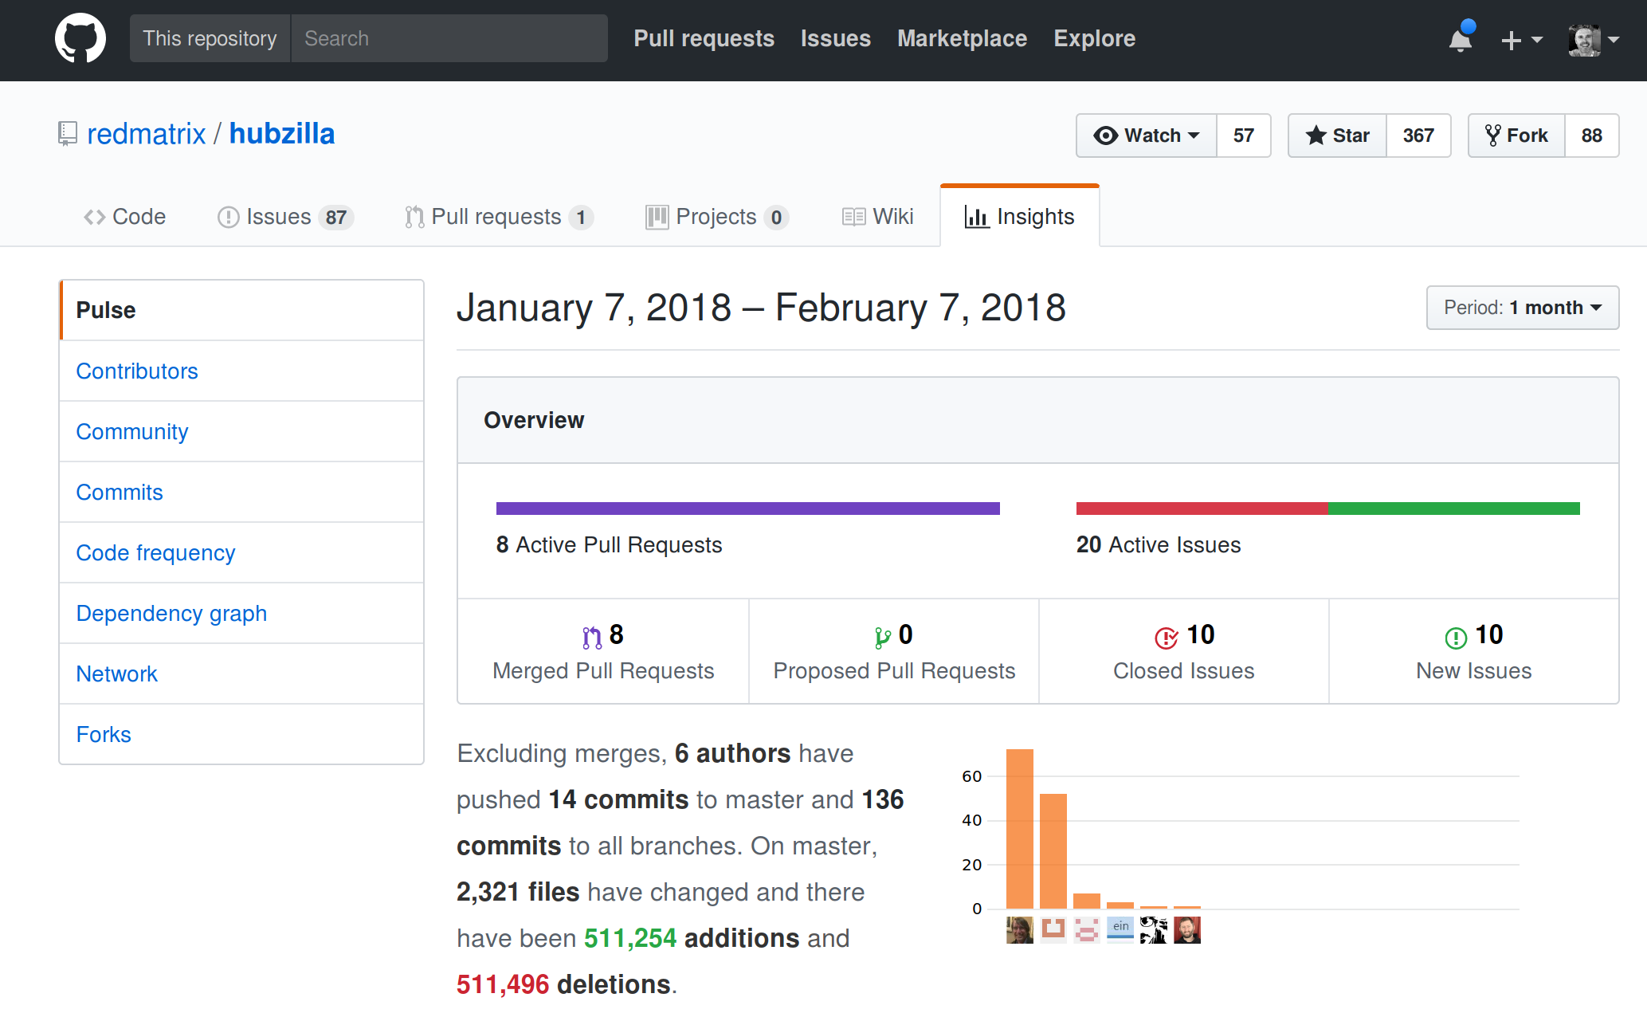Click the green proposed pull requests branch icon
This screenshot has width=1647, height=1021.
(883, 634)
